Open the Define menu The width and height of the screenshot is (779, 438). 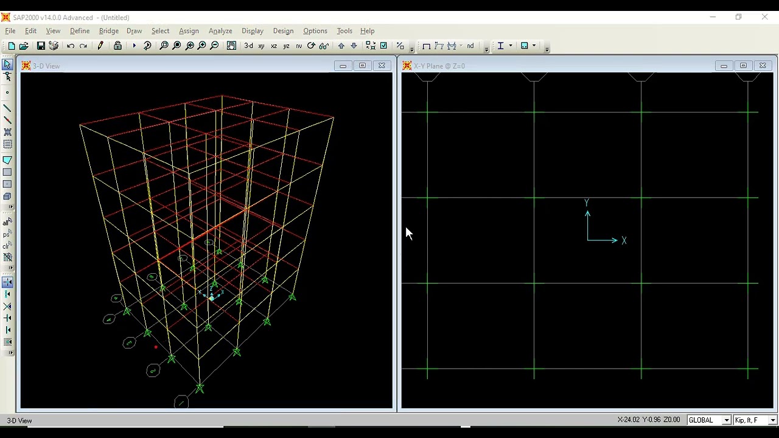(80, 30)
